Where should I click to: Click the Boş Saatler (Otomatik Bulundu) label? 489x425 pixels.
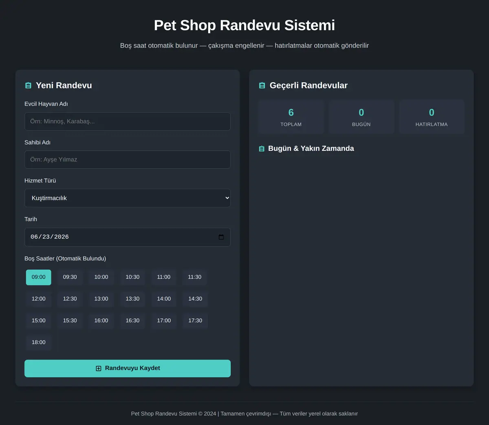click(x=65, y=259)
